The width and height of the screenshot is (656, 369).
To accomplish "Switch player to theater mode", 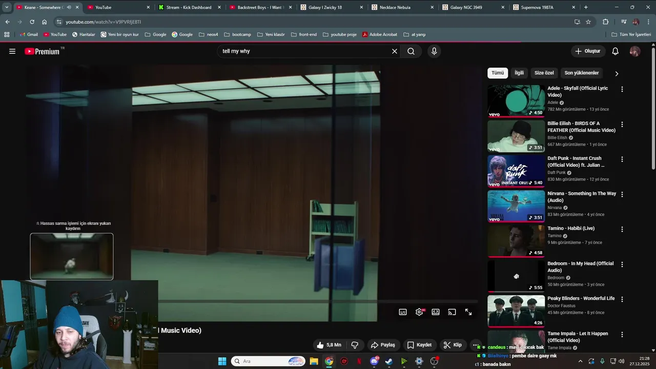I will pyautogui.click(x=436, y=312).
